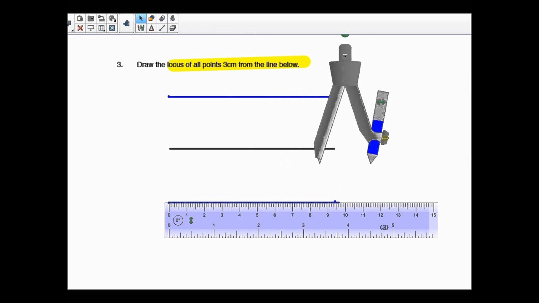This screenshot has width=539, height=303.
Task: Click the ruler's green resize arrow
Action: (x=191, y=220)
